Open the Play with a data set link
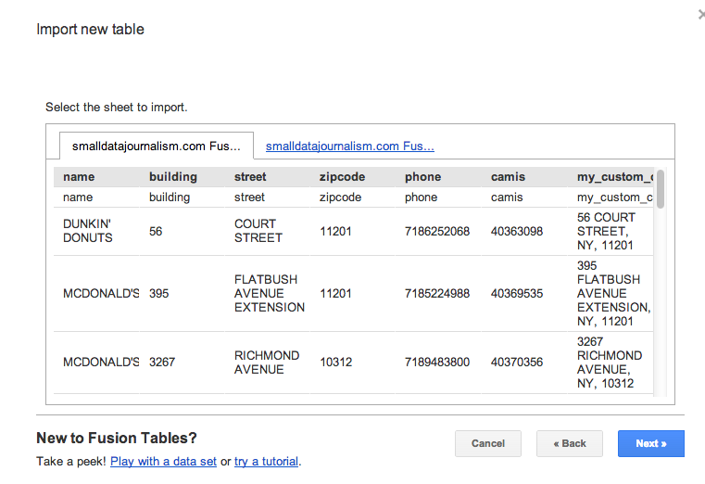The width and height of the screenshot is (705, 484). coord(163,462)
